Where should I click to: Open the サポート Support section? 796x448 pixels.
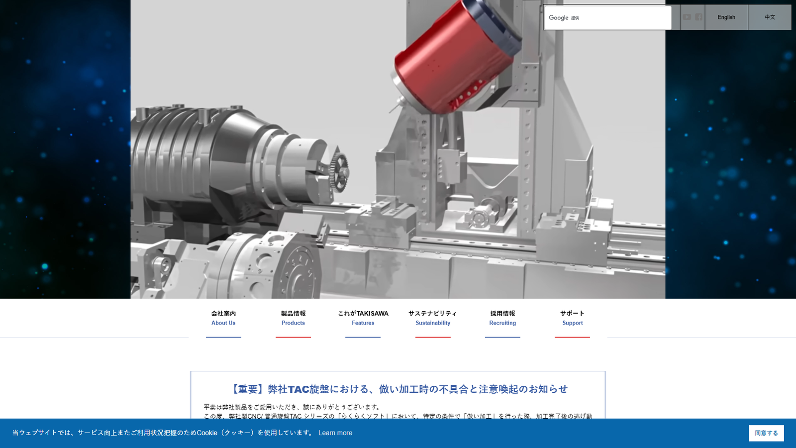(x=572, y=318)
